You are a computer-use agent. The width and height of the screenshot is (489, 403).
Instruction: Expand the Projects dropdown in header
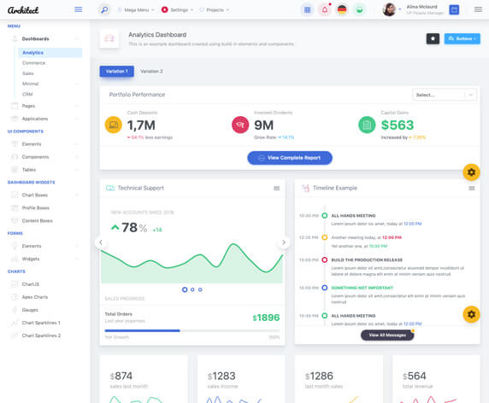pos(215,10)
